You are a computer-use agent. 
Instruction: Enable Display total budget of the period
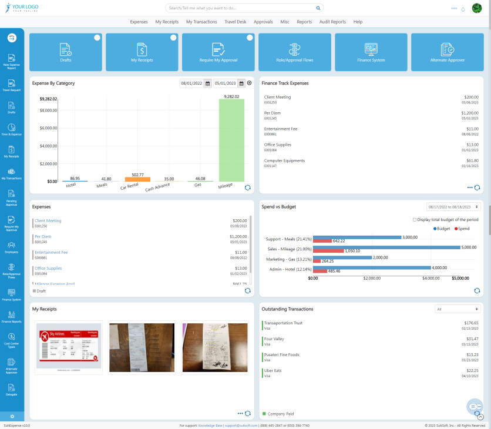415,220
